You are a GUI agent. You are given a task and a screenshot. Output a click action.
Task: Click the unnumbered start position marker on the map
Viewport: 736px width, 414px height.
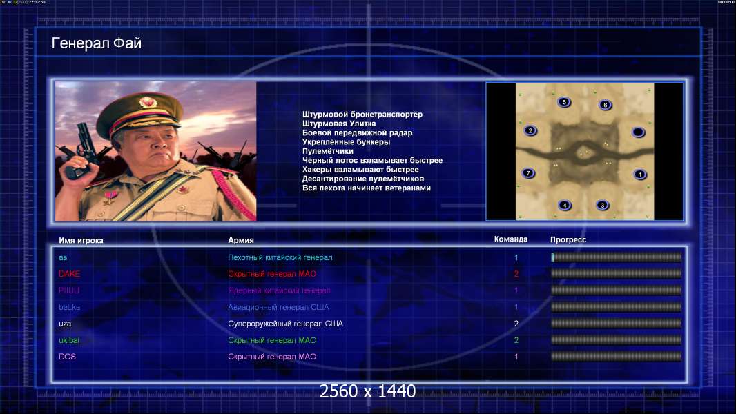[x=638, y=132]
